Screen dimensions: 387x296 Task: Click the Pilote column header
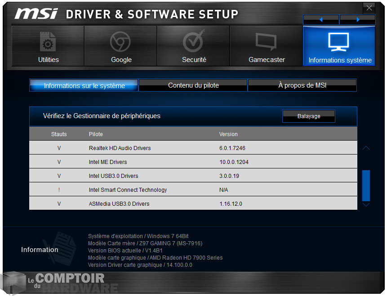(96, 134)
